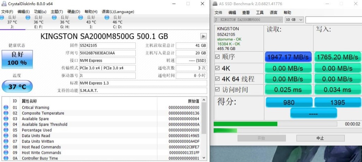Click the serial number field 50026B7683EAC0AA
362x162 pixels.
107,53
